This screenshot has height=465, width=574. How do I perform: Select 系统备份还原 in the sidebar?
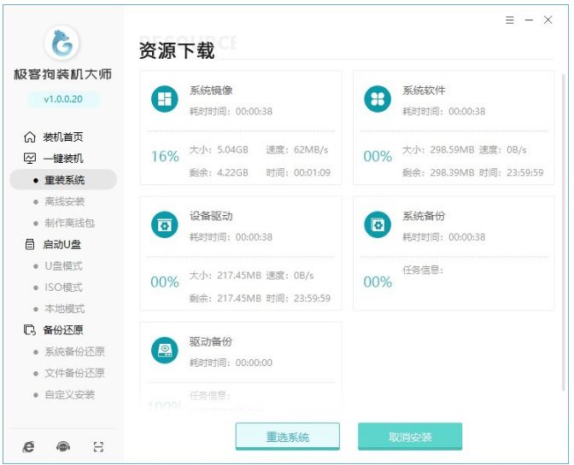[74, 352]
